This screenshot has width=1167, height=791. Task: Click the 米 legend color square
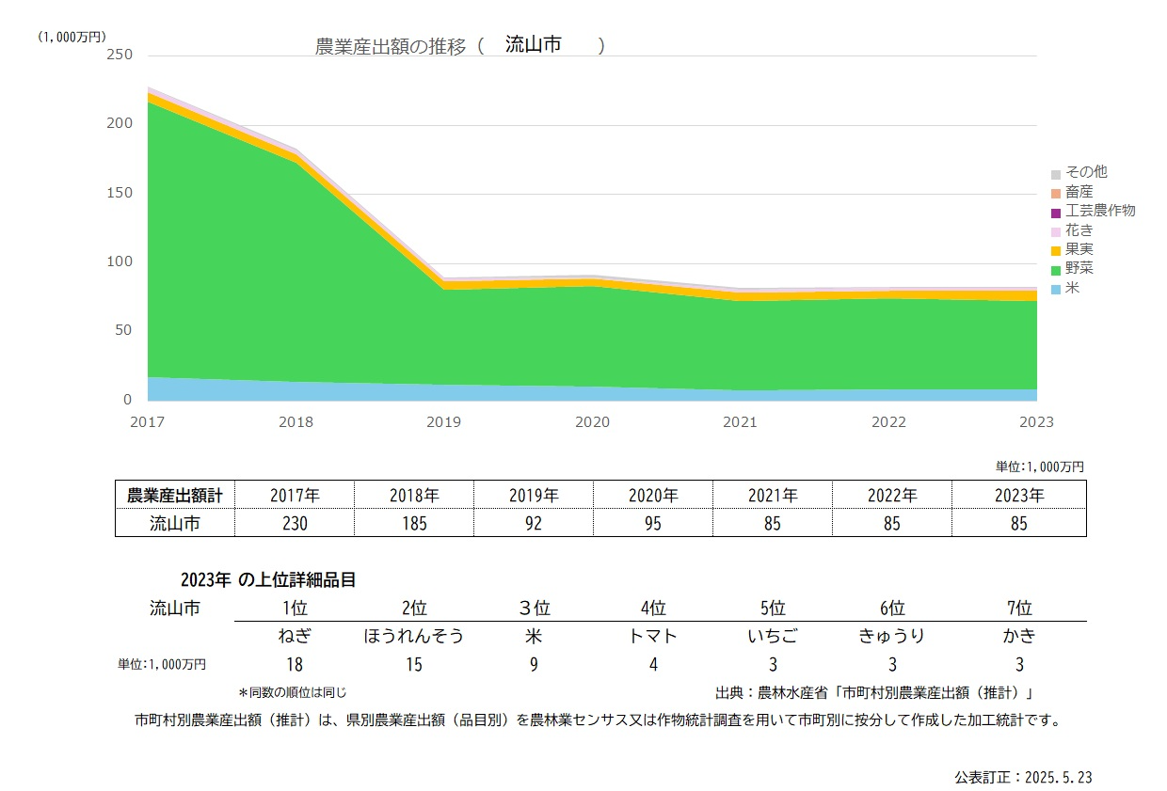[1057, 289]
